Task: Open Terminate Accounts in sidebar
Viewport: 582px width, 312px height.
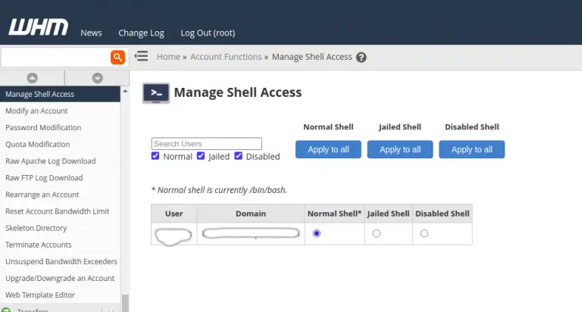Action: click(x=39, y=245)
